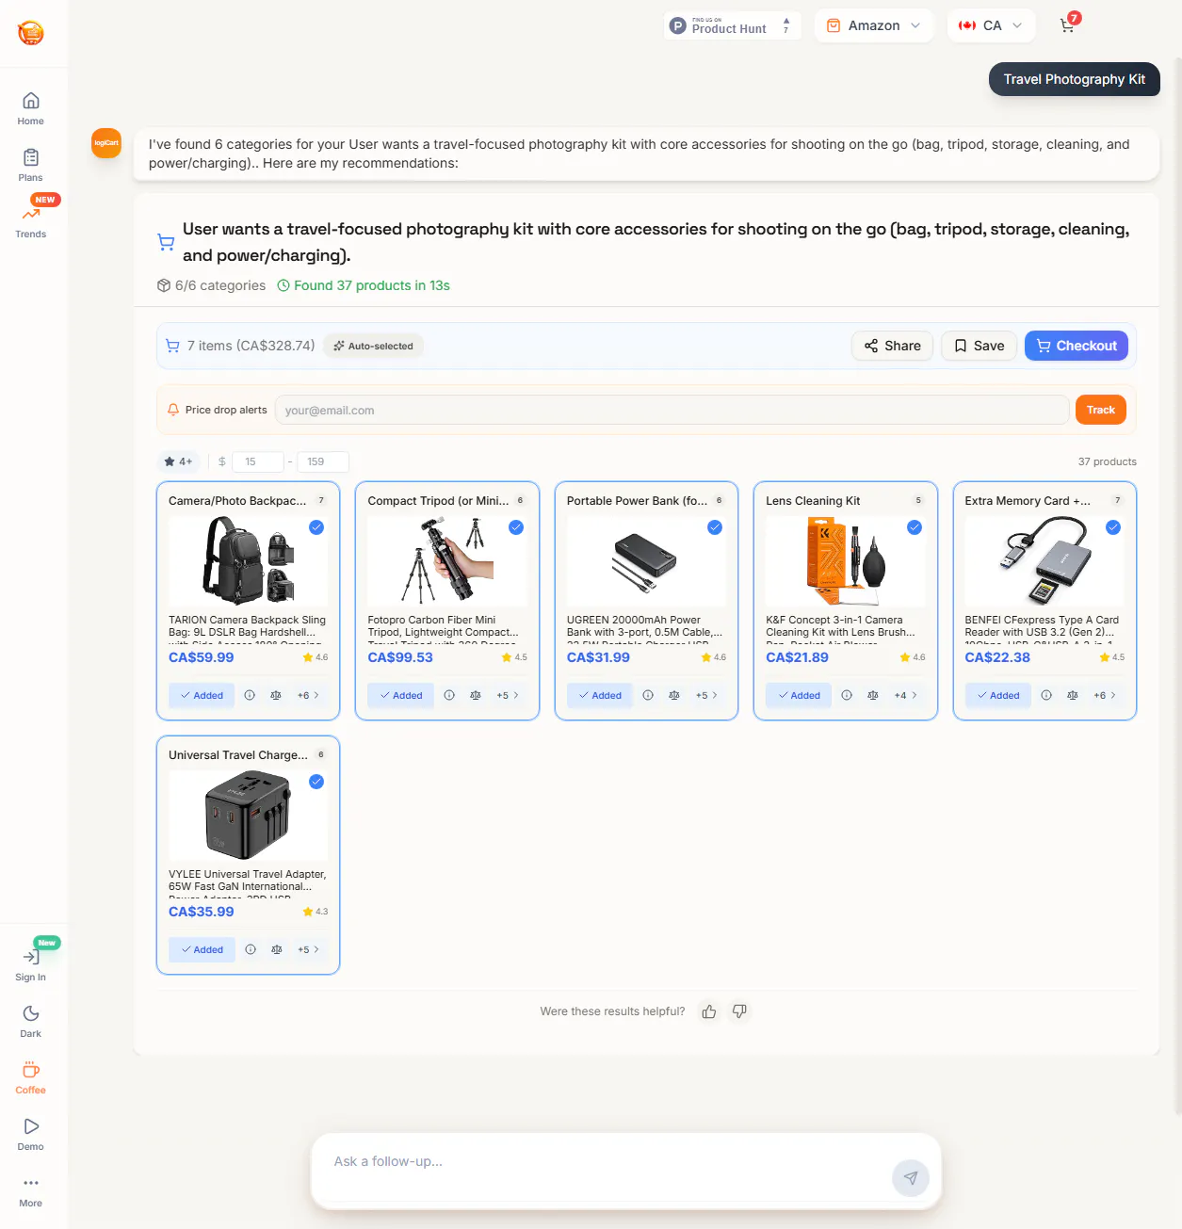This screenshot has width=1182, height=1229.
Task: Toggle the 4+ star rating filter
Action: click(178, 461)
